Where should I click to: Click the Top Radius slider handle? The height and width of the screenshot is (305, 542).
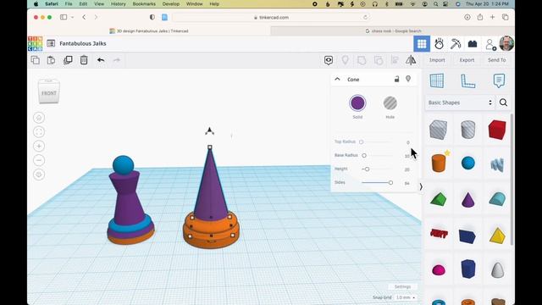coord(362,141)
